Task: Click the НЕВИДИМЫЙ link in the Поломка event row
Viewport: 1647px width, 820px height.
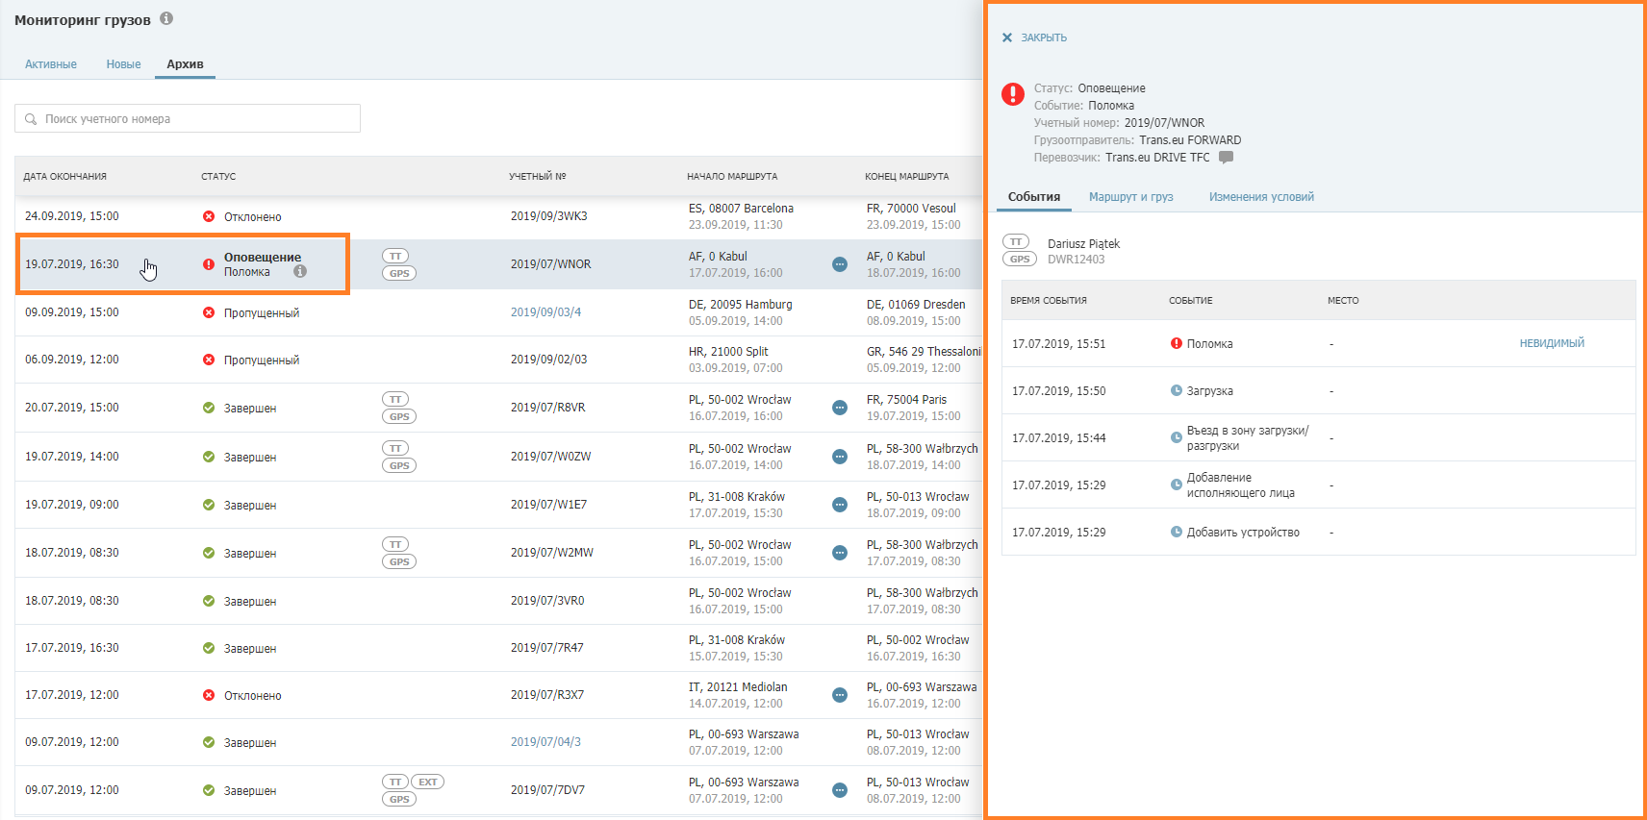Action: [1552, 343]
